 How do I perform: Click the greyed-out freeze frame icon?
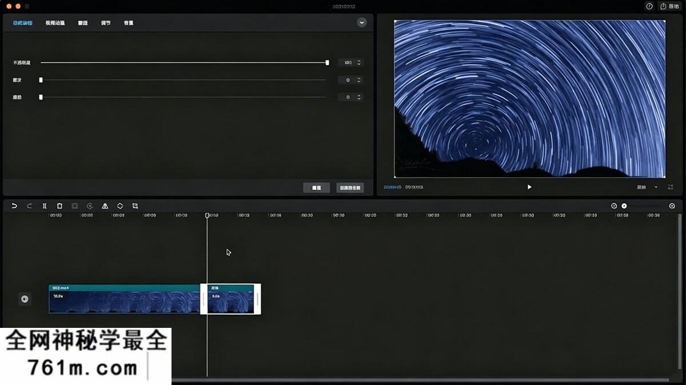[74, 206]
